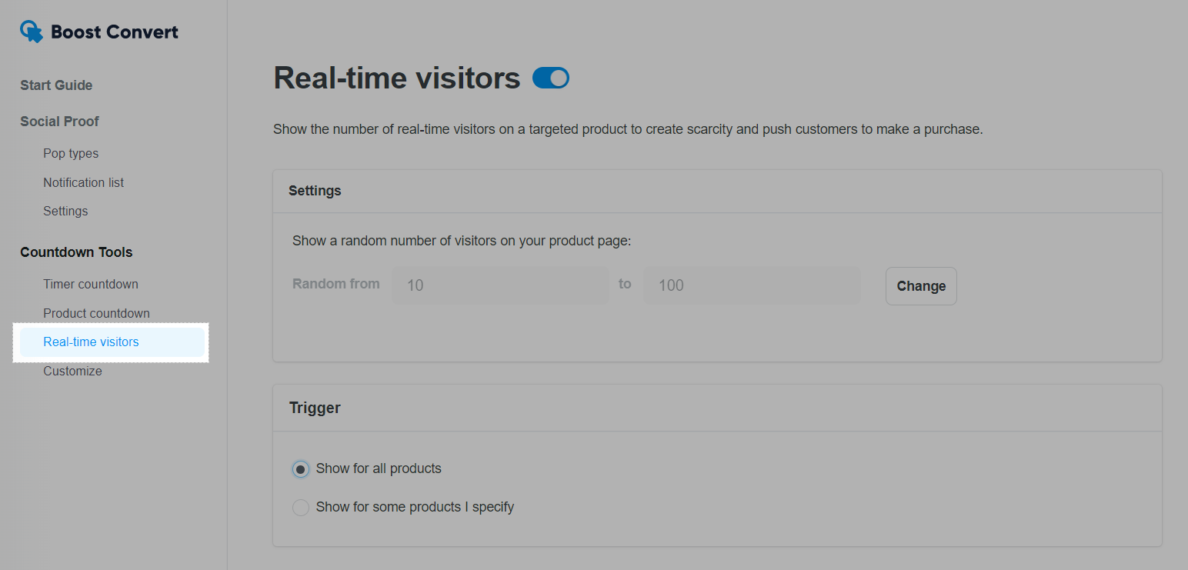Click the Boost Convert brand name
The image size is (1188, 570).
[115, 32]
